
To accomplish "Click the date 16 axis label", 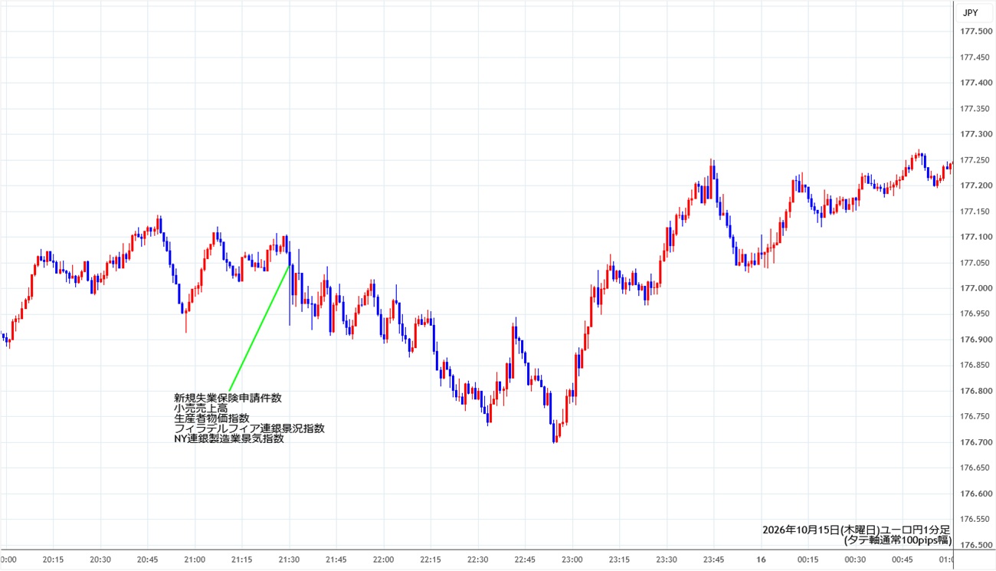I will coord(760,560).
